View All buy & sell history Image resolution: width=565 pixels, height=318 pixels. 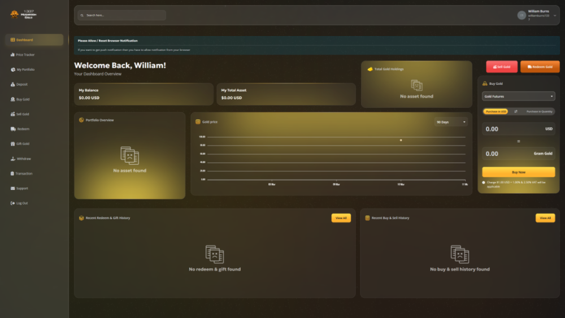tap(545, 218)
